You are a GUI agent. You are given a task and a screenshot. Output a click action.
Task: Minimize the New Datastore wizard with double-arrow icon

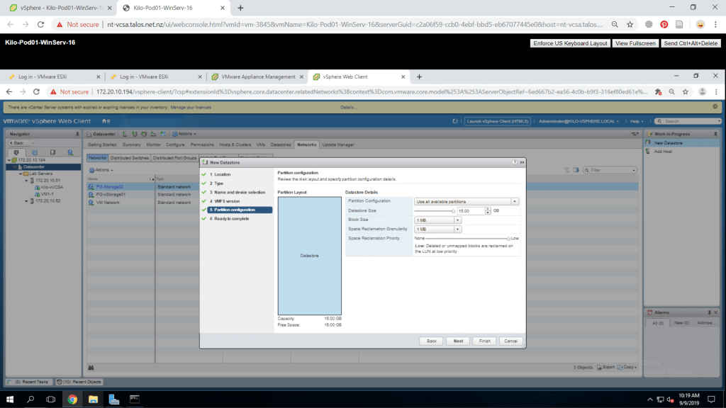tap(522, 162)
